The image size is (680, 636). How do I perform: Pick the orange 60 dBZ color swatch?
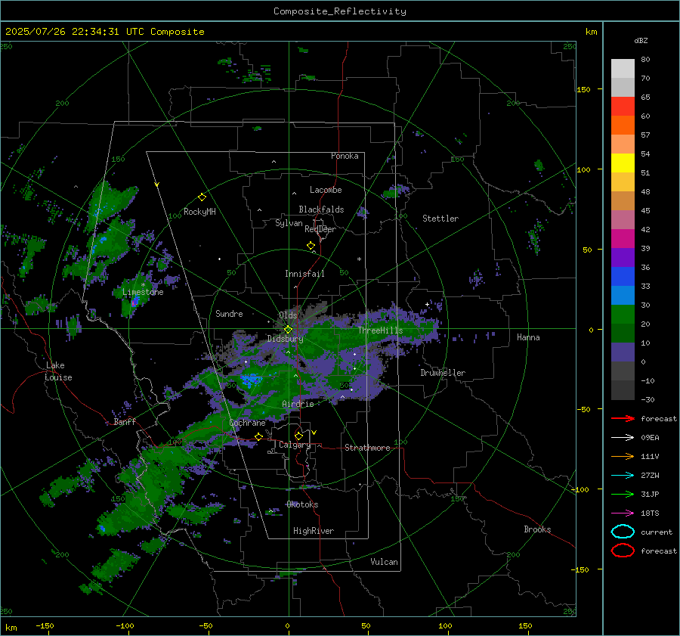click(x=623, y=125)
